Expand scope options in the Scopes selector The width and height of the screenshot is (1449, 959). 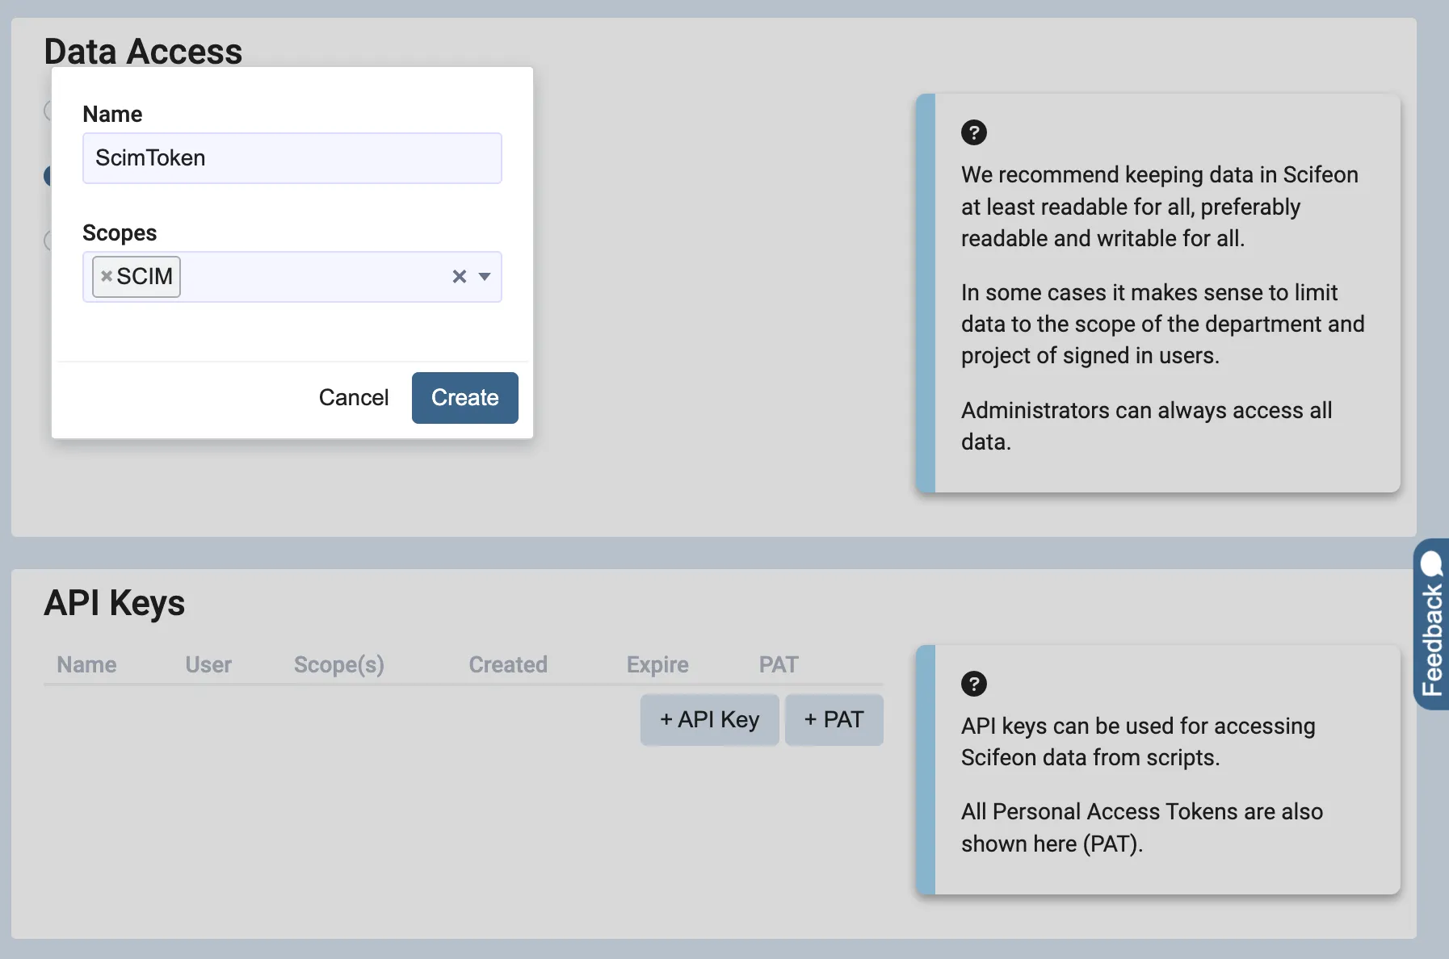coord(485,277)
